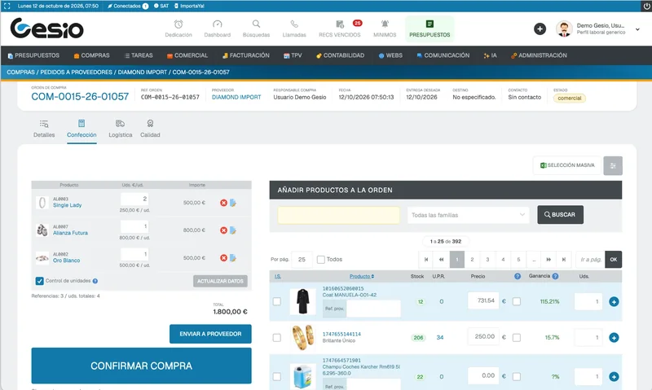Check the Todos checkbox

320,260
